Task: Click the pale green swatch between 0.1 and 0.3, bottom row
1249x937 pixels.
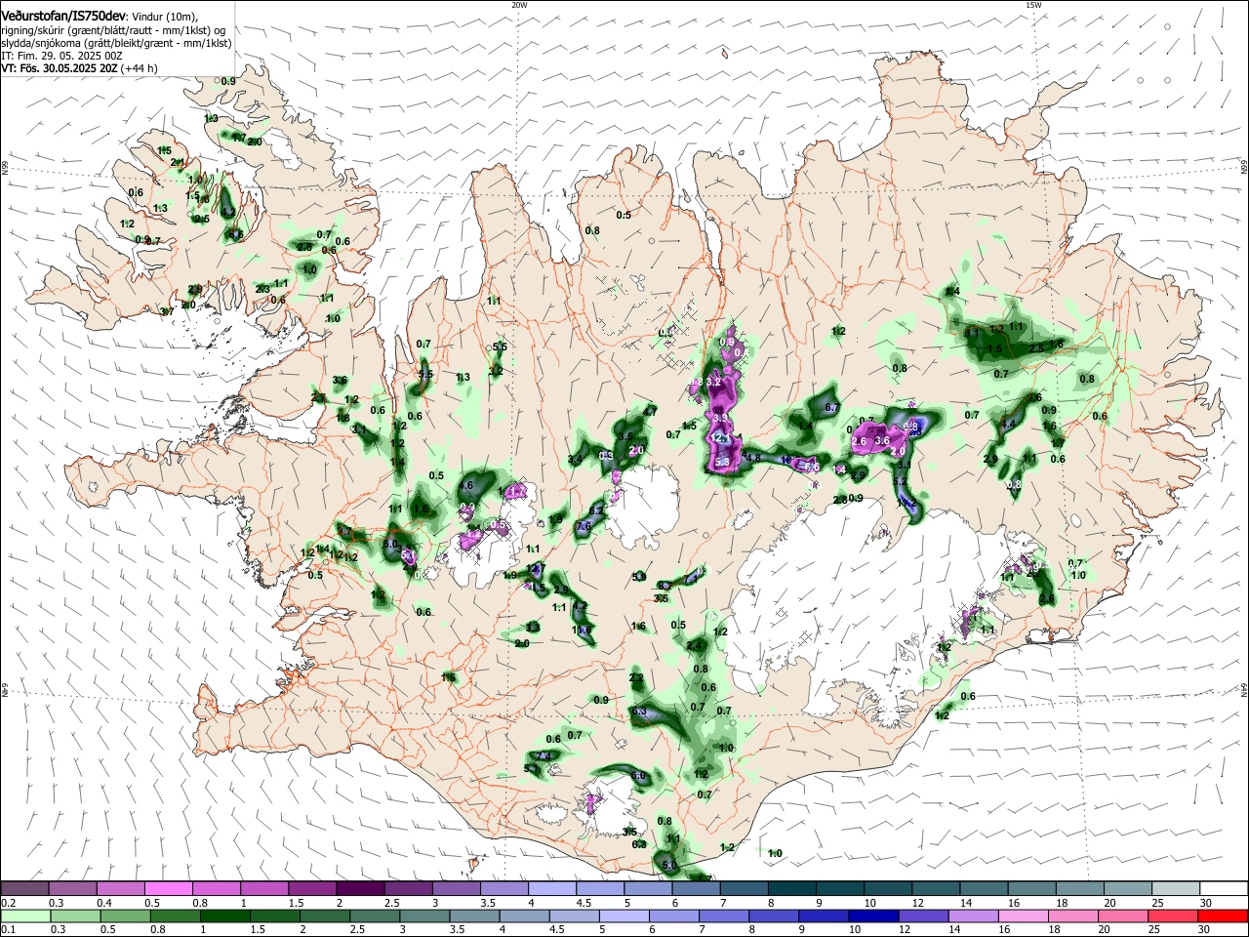Action: pos(24,916)
